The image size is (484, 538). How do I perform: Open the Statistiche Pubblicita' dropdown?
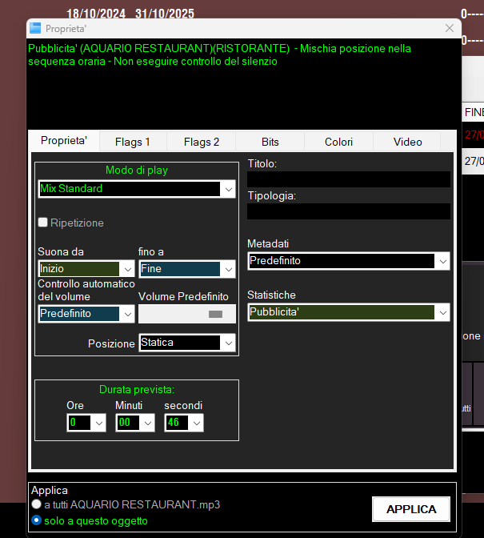(x=442, y=312)
